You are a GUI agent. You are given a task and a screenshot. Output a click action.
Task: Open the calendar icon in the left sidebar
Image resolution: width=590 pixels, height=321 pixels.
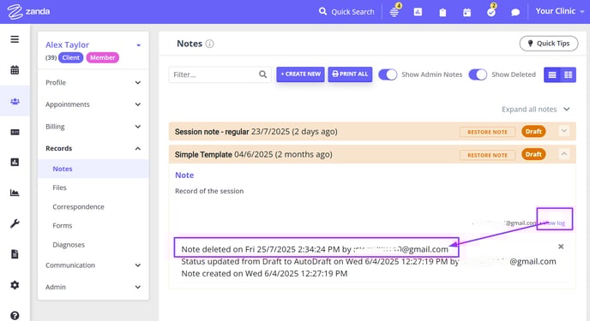tap(15, 70)
